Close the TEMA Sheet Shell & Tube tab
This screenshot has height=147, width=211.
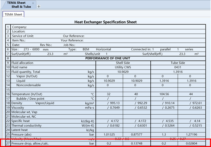[x=33, y=3]
